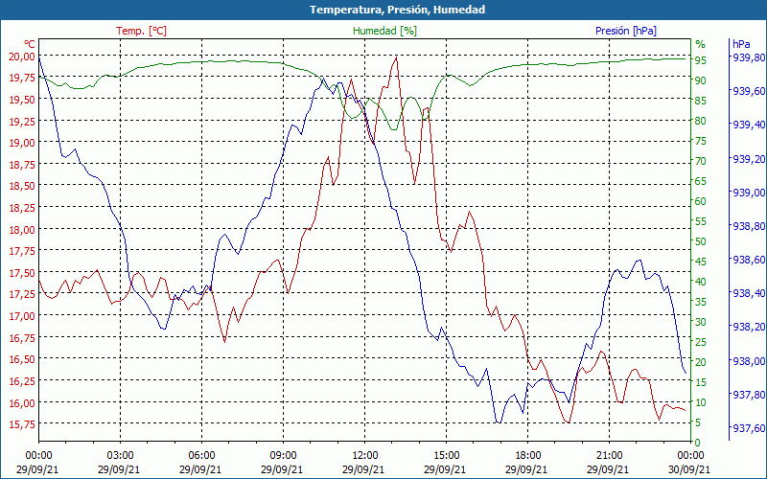Viewport: 767px width, 479px height.
Task: Click the hPa unit label on pressure axis
Action: (741, 44)
